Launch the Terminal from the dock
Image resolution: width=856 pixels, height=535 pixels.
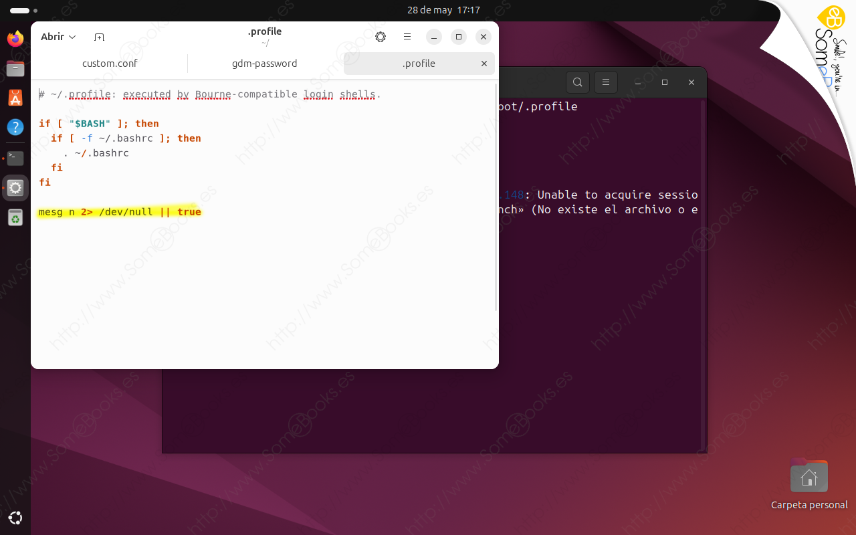coord(15,158)
